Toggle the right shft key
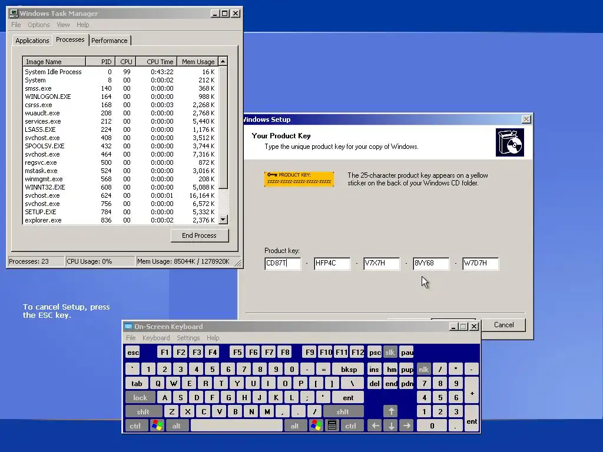Image resolution: width=603 pixels, height=452 pixels. click(343, 411)
